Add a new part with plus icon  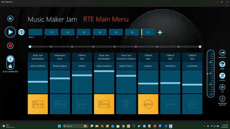160,32
